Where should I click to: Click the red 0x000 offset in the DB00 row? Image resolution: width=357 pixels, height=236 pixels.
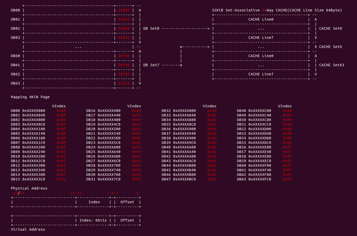[x=124, y=10]
